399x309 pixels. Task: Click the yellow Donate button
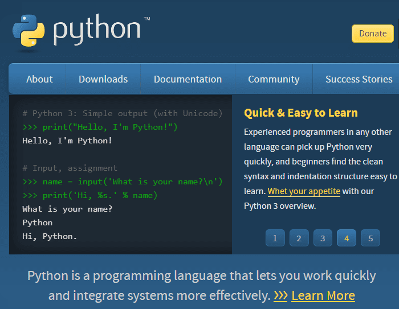pos(373,34)
